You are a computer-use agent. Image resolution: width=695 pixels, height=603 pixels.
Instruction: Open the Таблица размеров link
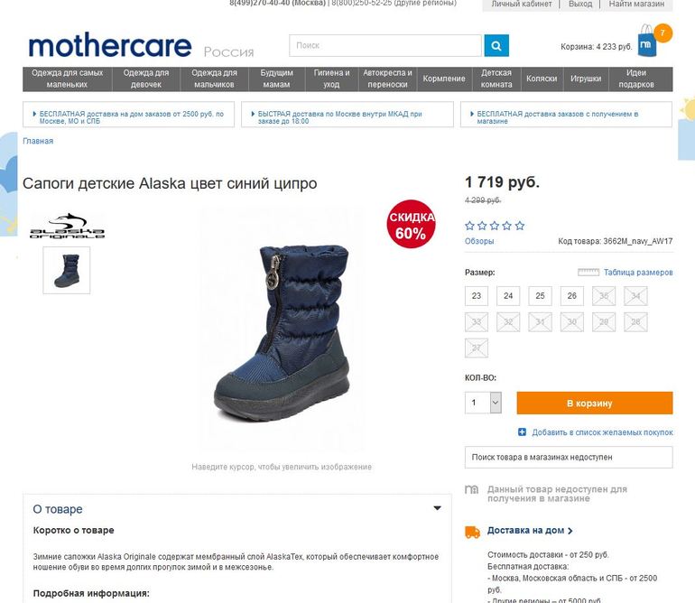click(638, 273)
